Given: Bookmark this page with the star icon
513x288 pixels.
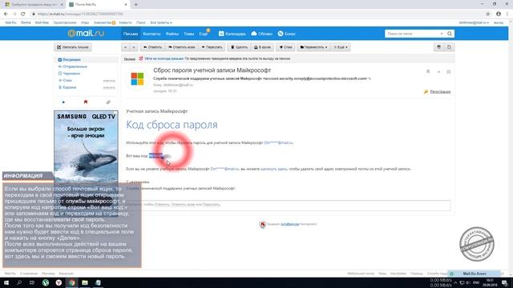Looking at the screenshot, I should (x=488, y=14).
